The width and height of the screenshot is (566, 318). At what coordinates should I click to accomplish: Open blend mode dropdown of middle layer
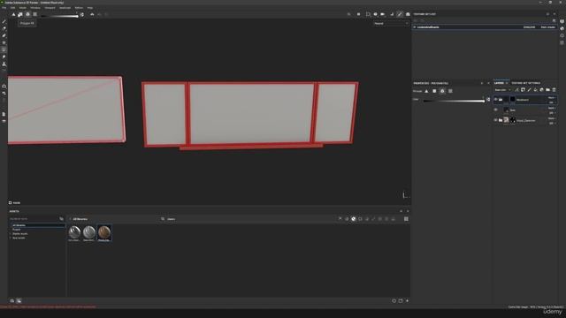click(x=552, y=108)
